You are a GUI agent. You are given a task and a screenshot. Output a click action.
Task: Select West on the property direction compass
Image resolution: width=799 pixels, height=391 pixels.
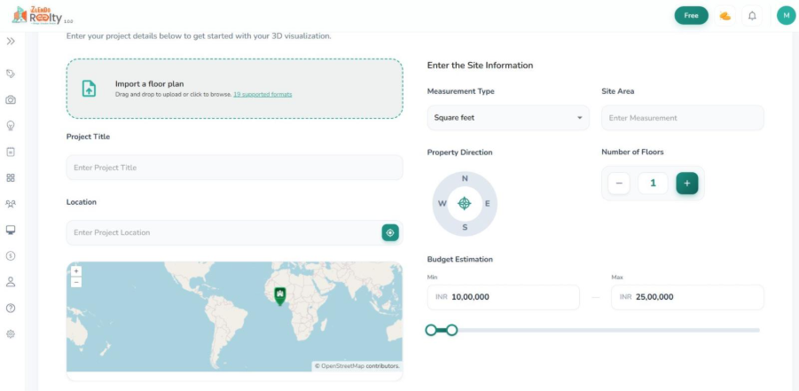point(442,203)
